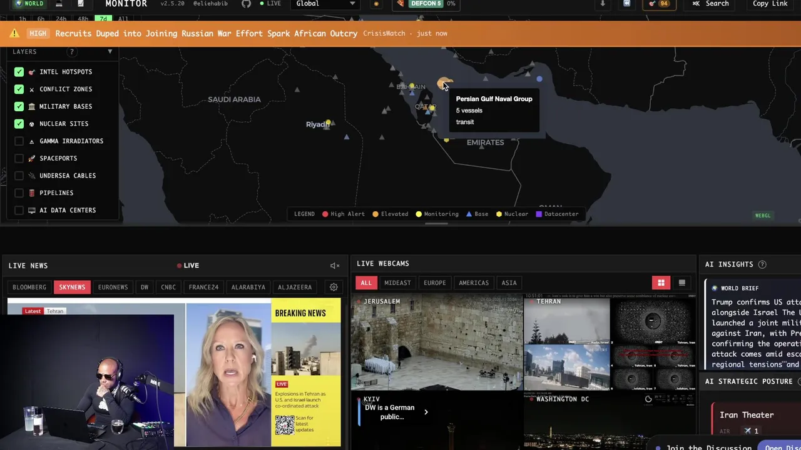Viewport: 801px width, 450px height.
Task: Open the notifications badge showing 94
Action: point(659,4)
